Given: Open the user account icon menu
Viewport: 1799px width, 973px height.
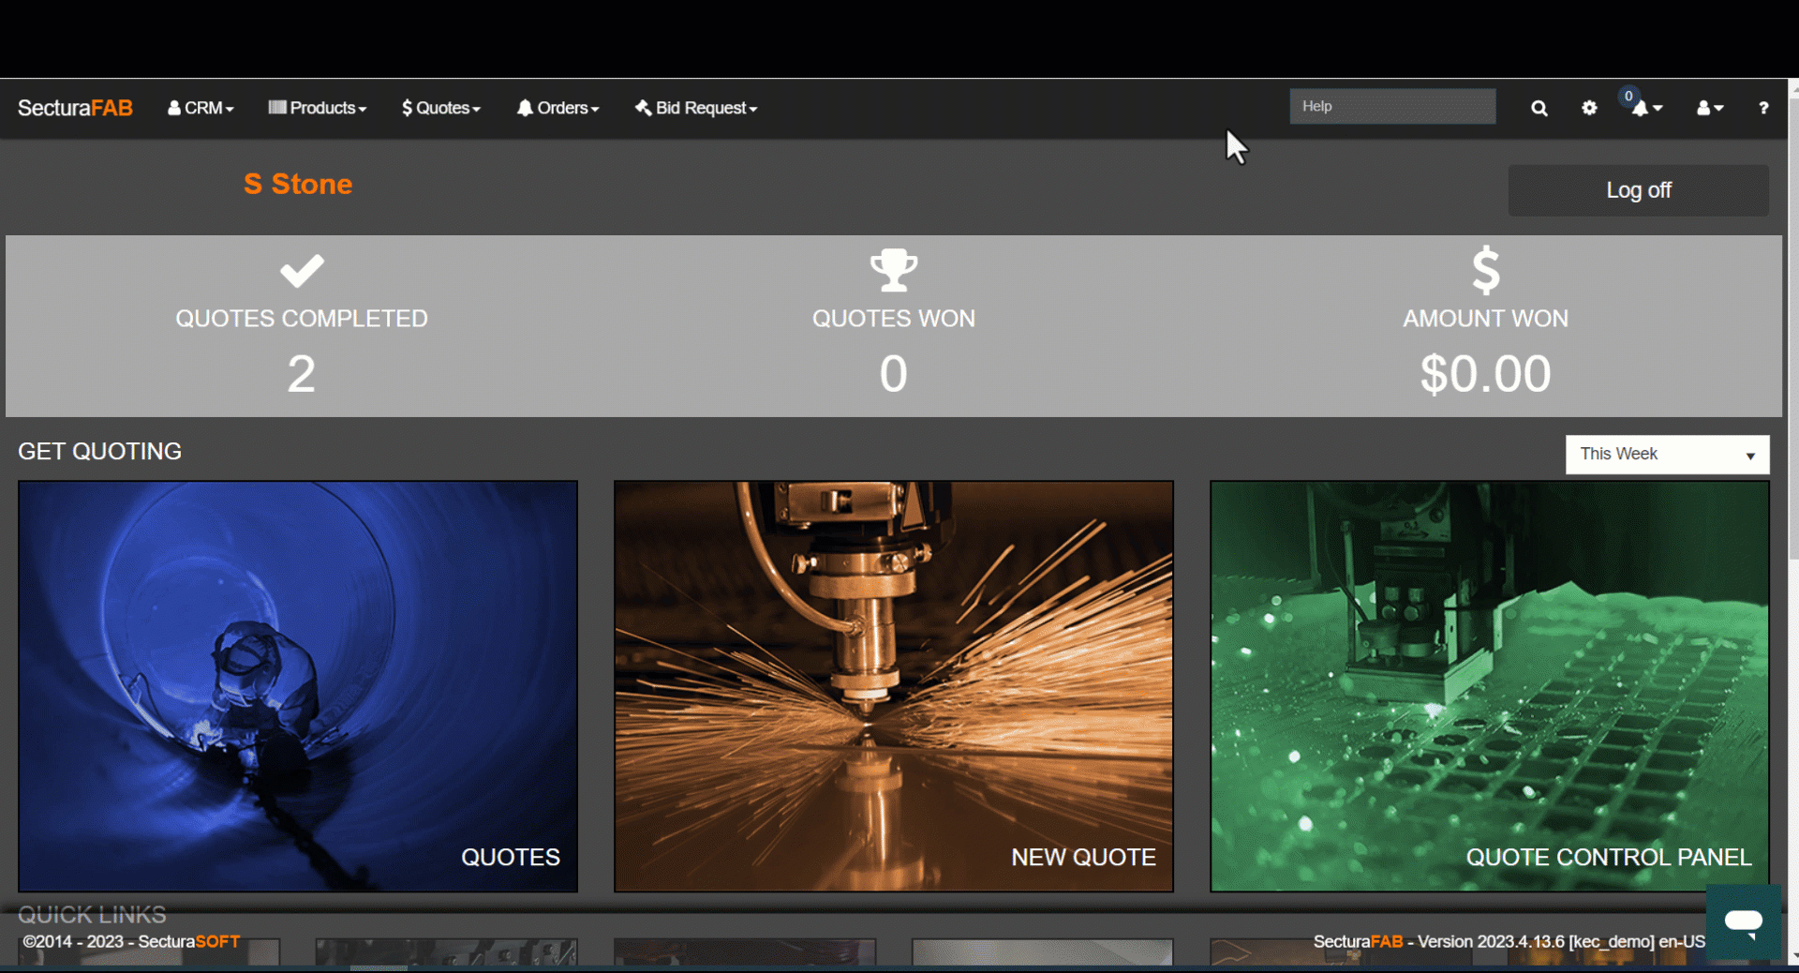Looking at the screenshot, I should [1709, 109].
